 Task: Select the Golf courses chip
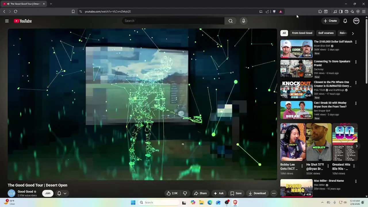click(326, 33)
